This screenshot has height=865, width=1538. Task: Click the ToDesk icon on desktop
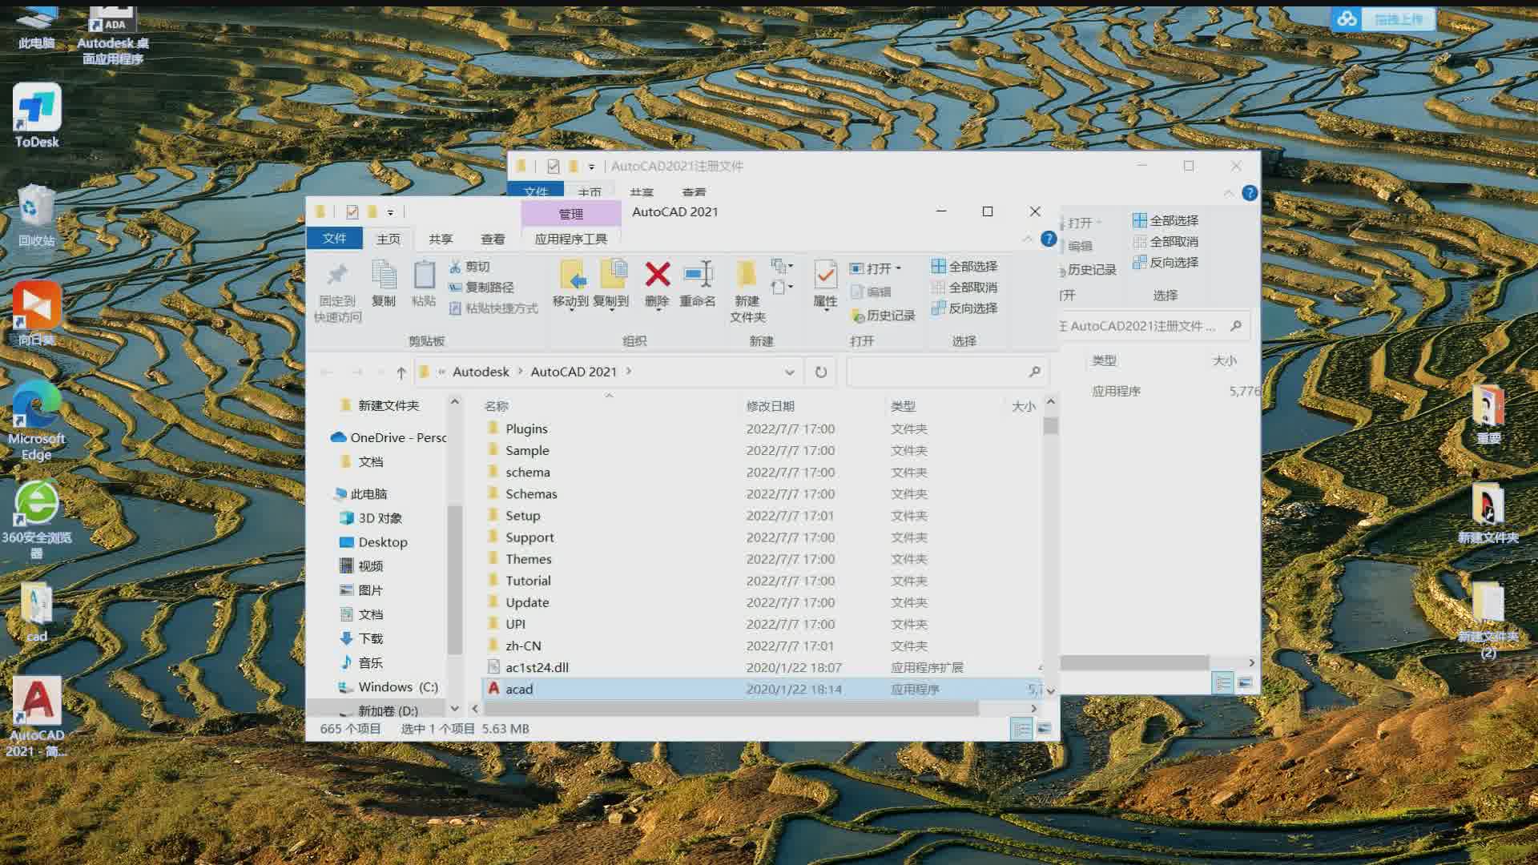(36, 113)
